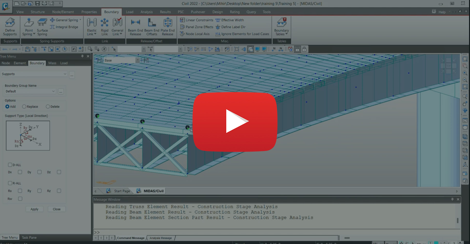
Task: Check the Dz checkbox
Action: (59, 172)
